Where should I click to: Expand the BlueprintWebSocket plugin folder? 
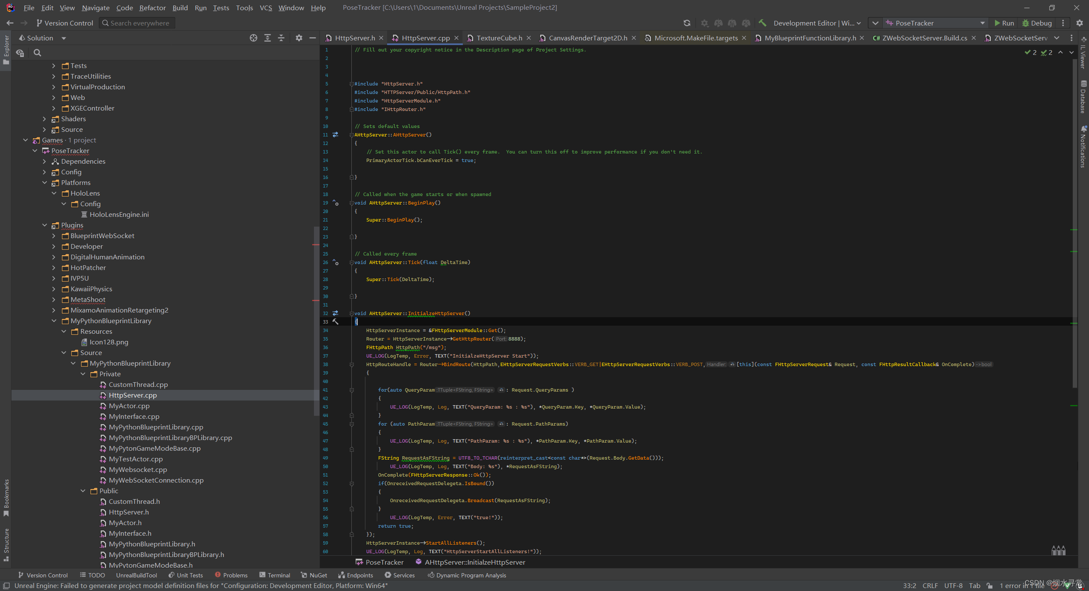tap(54, 236)
